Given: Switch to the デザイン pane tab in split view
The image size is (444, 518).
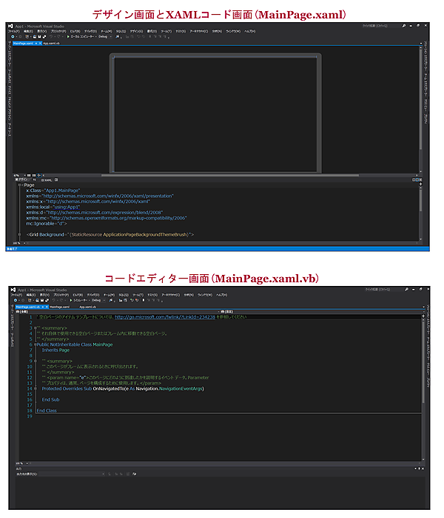Looking at the screenshot, I should (24, 180).
